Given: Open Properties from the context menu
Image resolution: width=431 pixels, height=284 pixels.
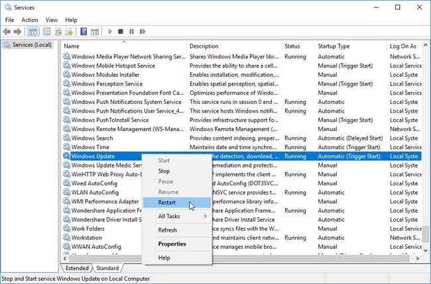Looking at the screenshot, I should [x=177, y=244].
